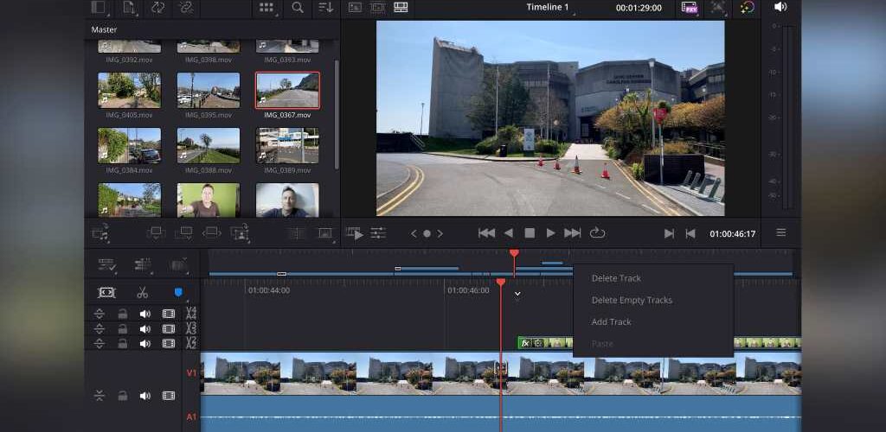Mute the V1 track speaker icon
This screenshot has height=432, width=886.
pyautogui.click(x=145, y=396)
